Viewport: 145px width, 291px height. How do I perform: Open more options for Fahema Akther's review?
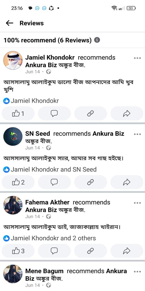(137, 203)
